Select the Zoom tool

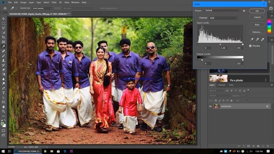pyautogui.click(x=3, y=111)
